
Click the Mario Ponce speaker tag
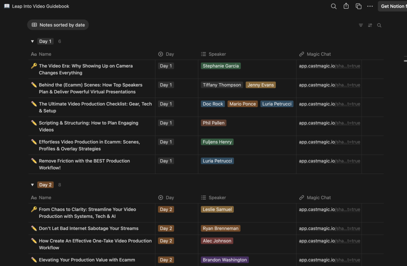[x=243, y=104]
